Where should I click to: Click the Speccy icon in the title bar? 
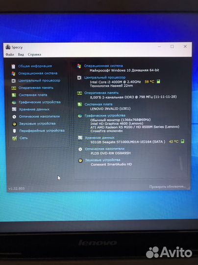click(8, 47)
